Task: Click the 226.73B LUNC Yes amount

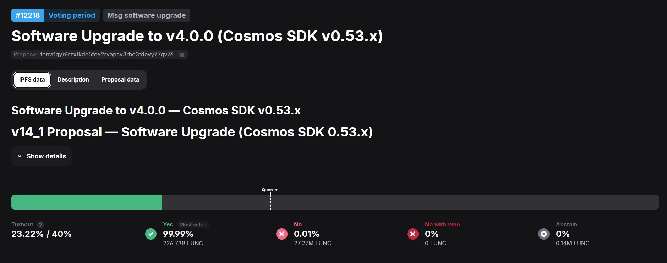Action: 183,243
